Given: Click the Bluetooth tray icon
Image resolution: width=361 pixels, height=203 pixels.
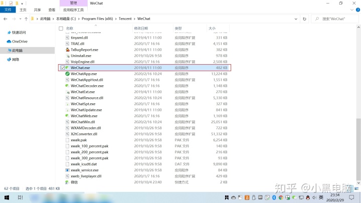Looking at the screenshot, I should pyautogui.click(x=274, y=197).
